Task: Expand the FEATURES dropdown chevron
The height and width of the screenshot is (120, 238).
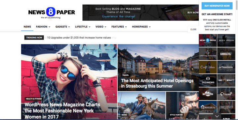Action: 126,27
